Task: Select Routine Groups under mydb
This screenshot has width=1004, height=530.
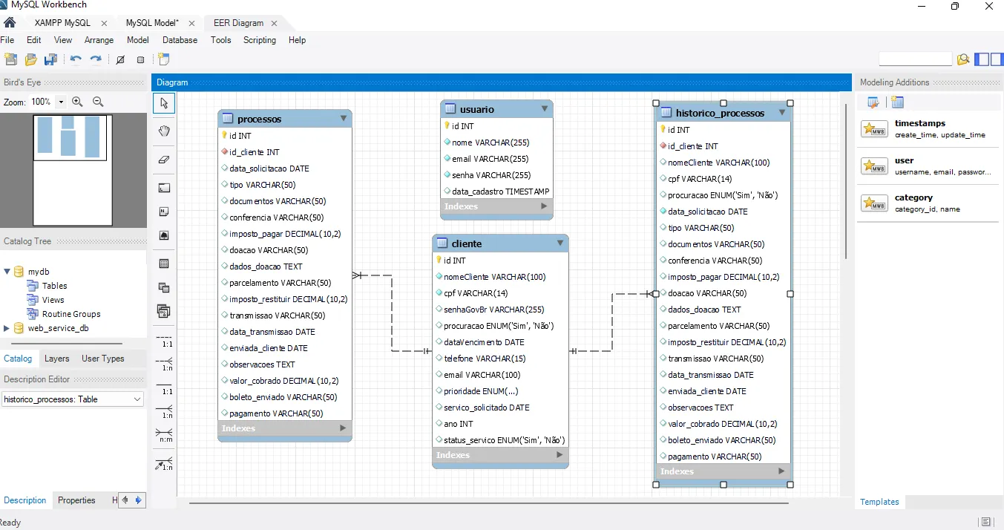Action: (x=71, y=314)
